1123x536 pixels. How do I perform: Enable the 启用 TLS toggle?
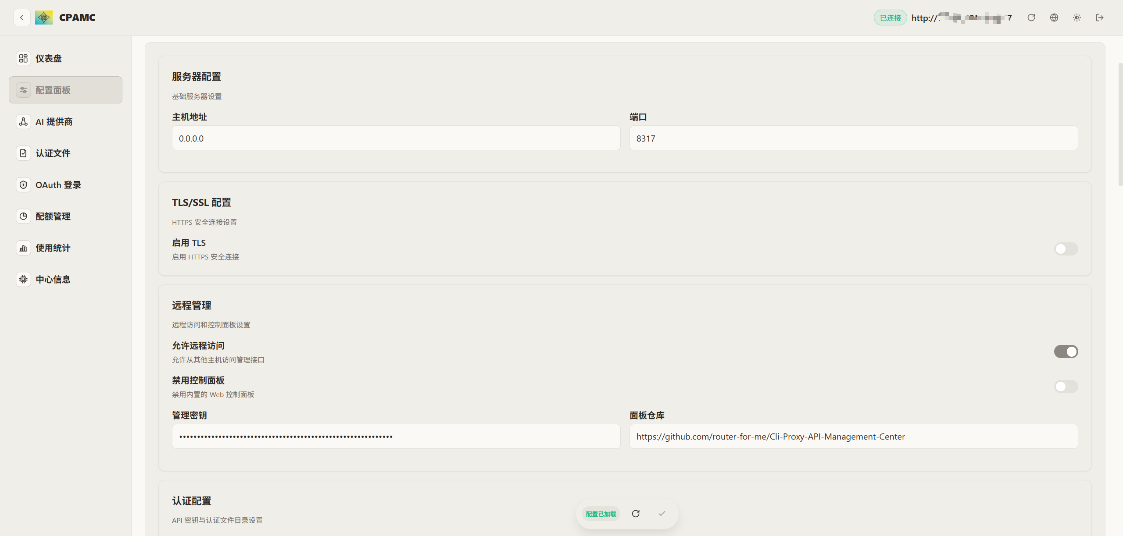pyautogui.click(x=1066, y=249)
